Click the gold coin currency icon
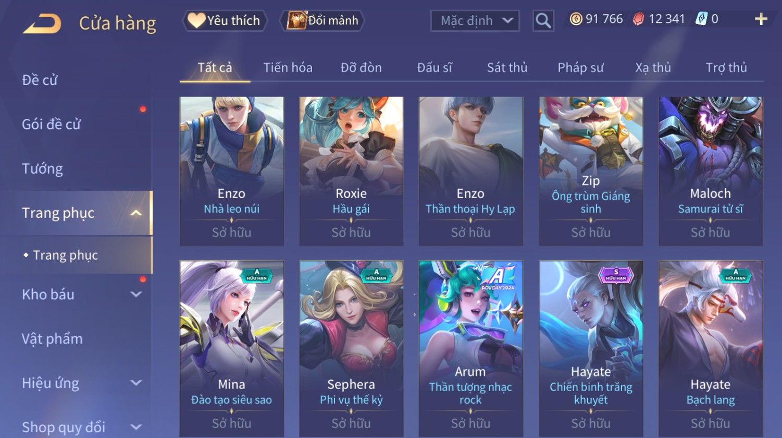Screen dimensions: 782x438 (x=576, y=19)
